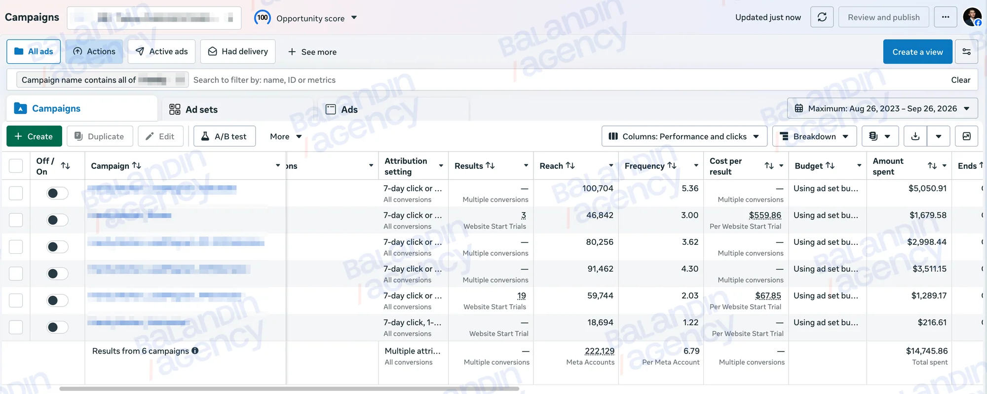
Task: Open Columns: Performance and clicks dropdown
Action: click(684, 136)
